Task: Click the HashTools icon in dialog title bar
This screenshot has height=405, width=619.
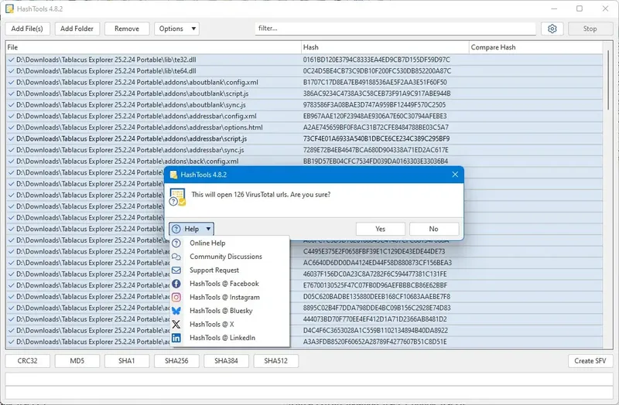Action: tap(173, 175)
